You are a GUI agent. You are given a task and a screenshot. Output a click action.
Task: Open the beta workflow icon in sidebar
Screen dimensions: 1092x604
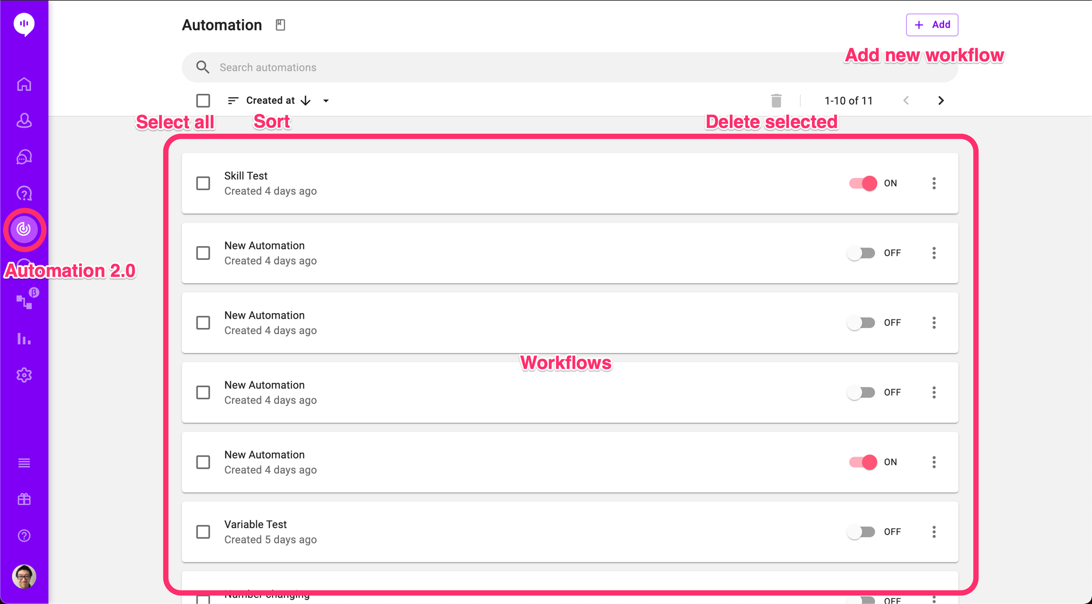click(24, 301)
